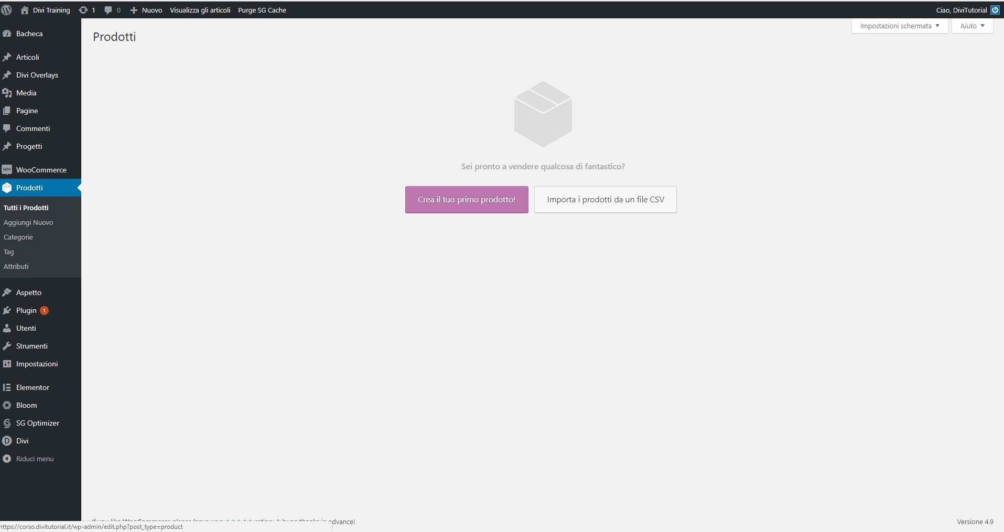
Task: Open Plugin menu with update badge
Action: click(x=27, y=310)
